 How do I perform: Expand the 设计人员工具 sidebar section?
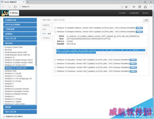pyautogui.click(x=20, y=112)
